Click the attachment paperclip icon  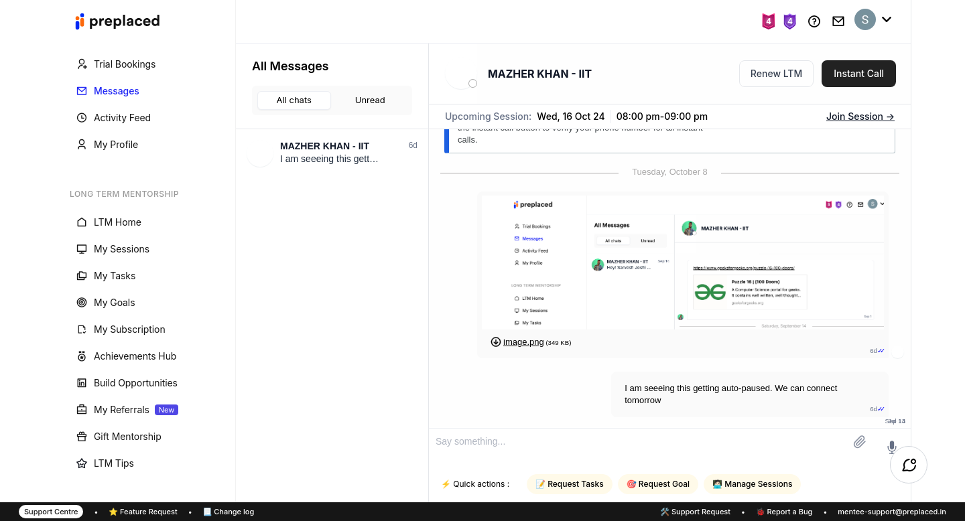point(859,442)
